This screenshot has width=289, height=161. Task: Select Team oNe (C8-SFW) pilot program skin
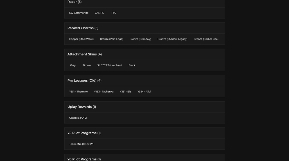tap(81, 144)
